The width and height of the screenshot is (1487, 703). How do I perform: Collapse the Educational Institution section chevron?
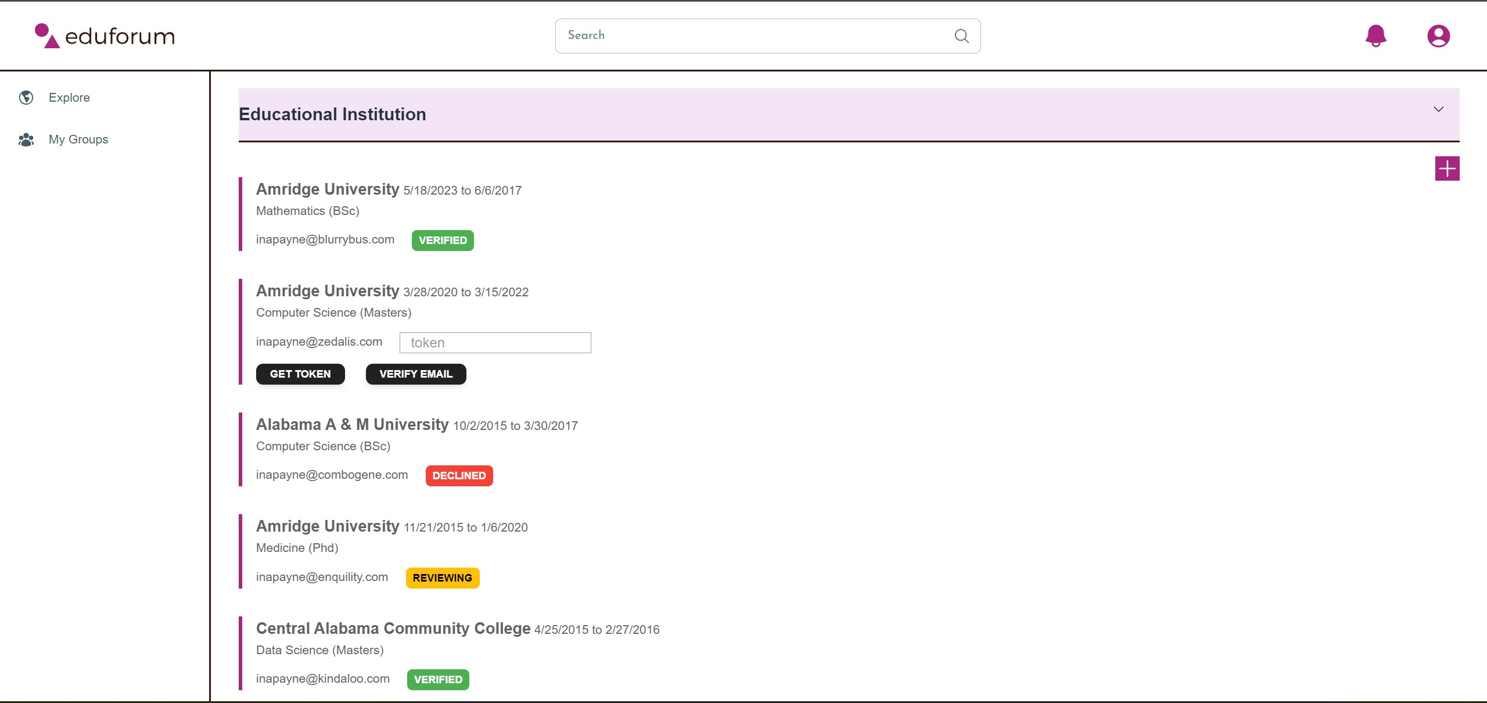coord(1438,109)
